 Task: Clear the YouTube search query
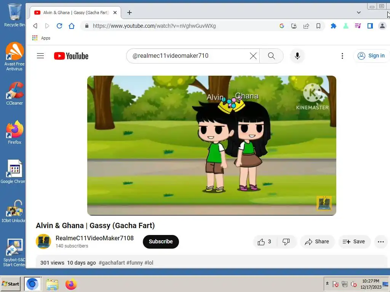click(253, 56)
